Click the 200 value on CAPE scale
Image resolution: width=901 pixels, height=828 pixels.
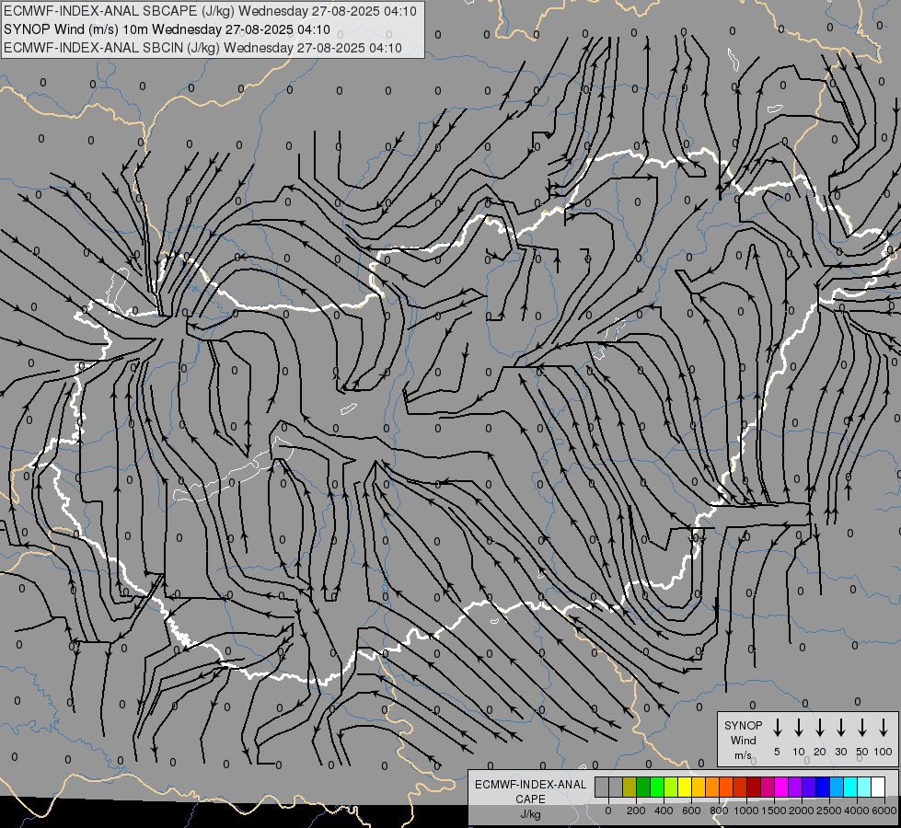(636, 811)
